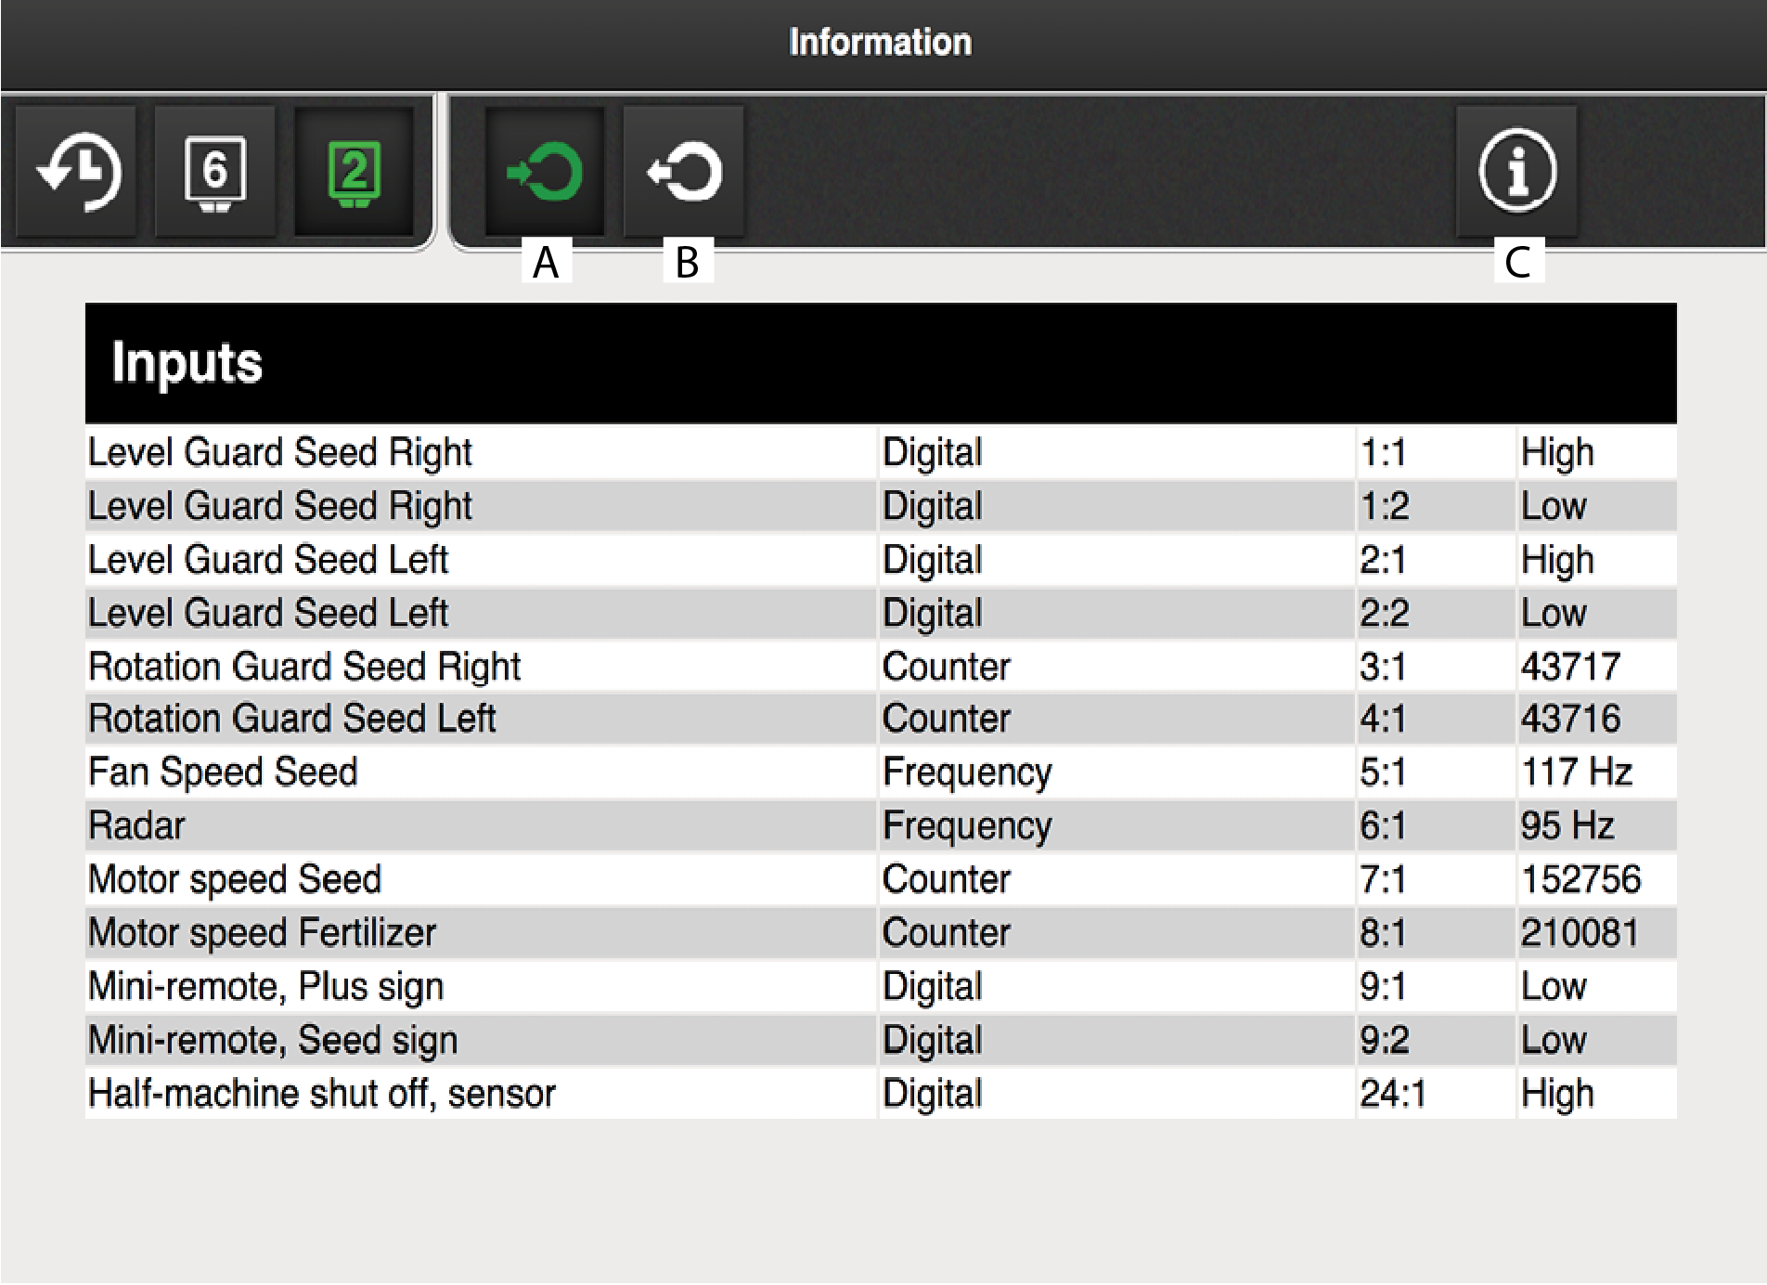Click the Inputs table header

click(880, 363)
